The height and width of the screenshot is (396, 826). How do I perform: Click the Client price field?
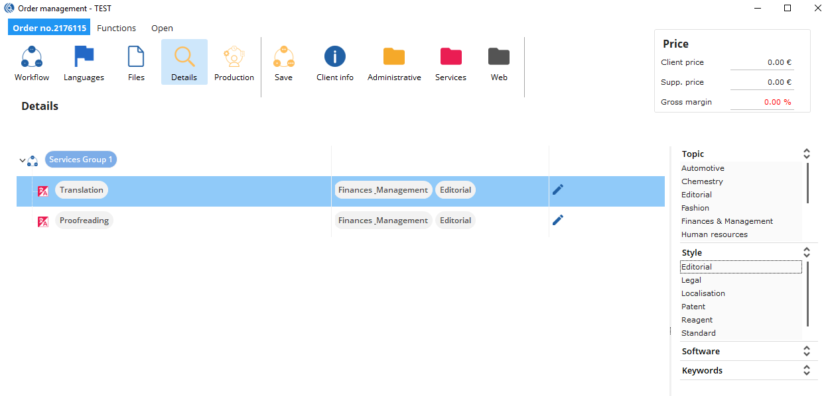tap(762, 62)
